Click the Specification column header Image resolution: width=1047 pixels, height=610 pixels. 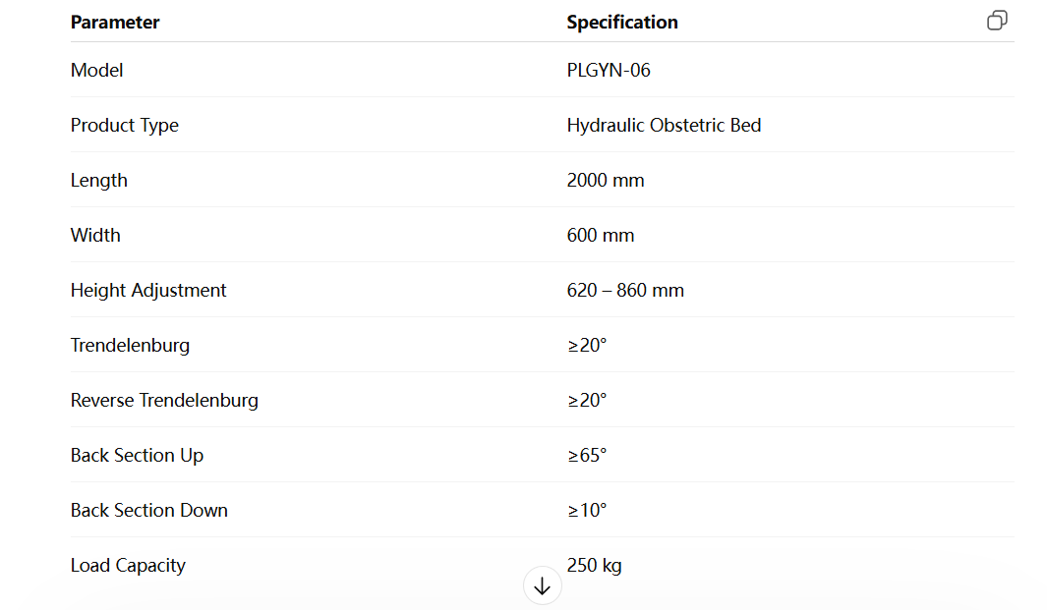(x=622, y=22)
